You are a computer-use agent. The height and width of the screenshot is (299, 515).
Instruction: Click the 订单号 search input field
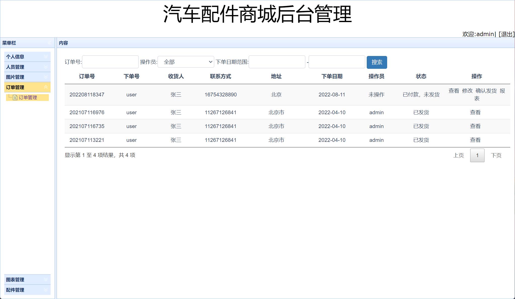[x=110, y=62]
